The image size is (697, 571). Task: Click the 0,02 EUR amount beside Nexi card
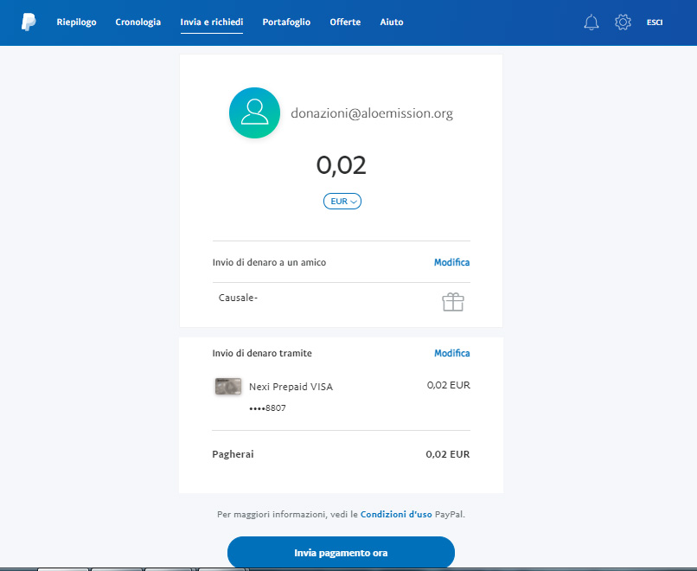tap(449, 385)
